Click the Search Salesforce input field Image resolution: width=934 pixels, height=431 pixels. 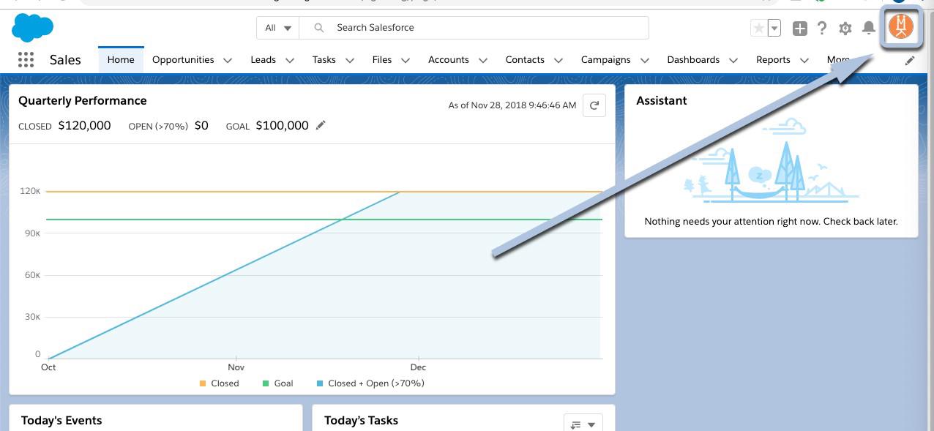(483, 28)
